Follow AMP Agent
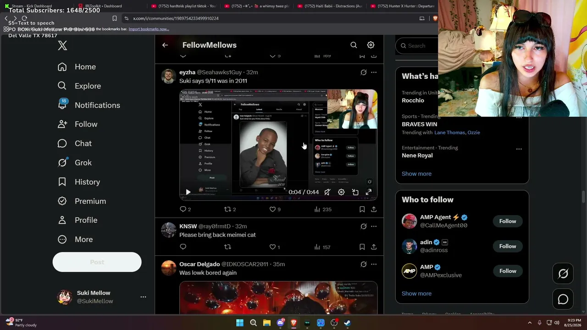 click(508, 221)
